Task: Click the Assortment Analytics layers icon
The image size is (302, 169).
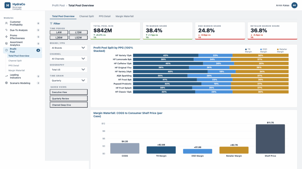Action: [6, 43]
